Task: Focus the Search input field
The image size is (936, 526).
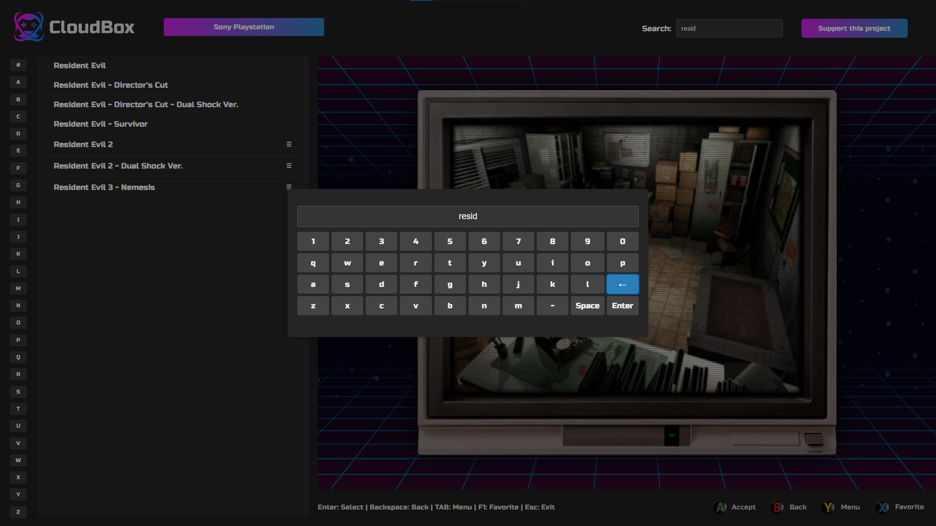Action: pyautogui.click(x=729, y=28)
